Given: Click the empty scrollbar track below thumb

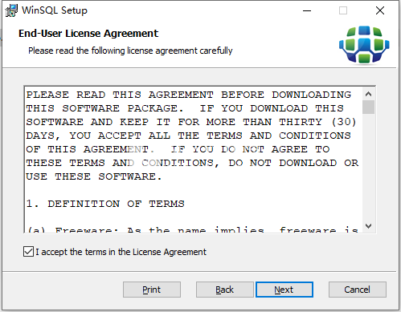Looking at the screenshot, I should click(368, 167).
